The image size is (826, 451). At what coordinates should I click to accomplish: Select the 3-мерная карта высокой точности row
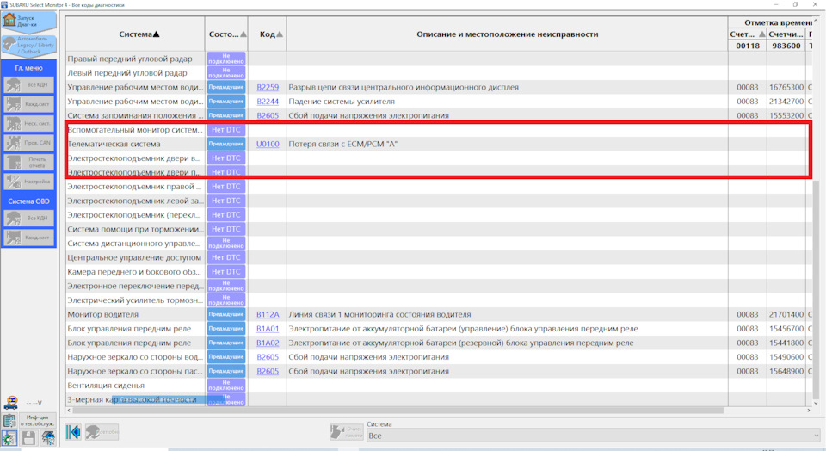point(438,400)
